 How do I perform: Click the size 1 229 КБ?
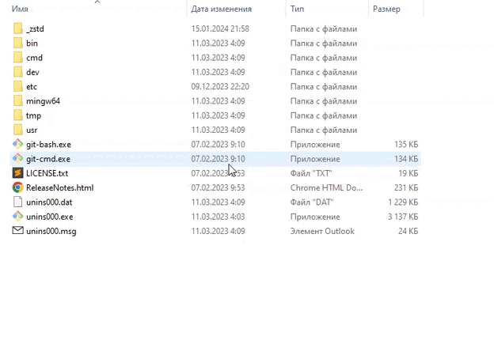coord(403,202)
